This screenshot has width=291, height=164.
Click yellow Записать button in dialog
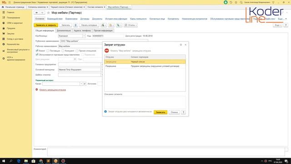point(161,112)
